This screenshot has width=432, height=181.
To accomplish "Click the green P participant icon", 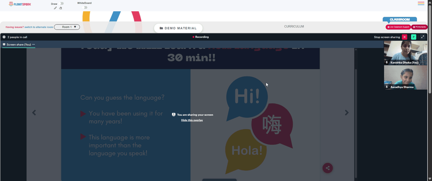I will [413, 37].
